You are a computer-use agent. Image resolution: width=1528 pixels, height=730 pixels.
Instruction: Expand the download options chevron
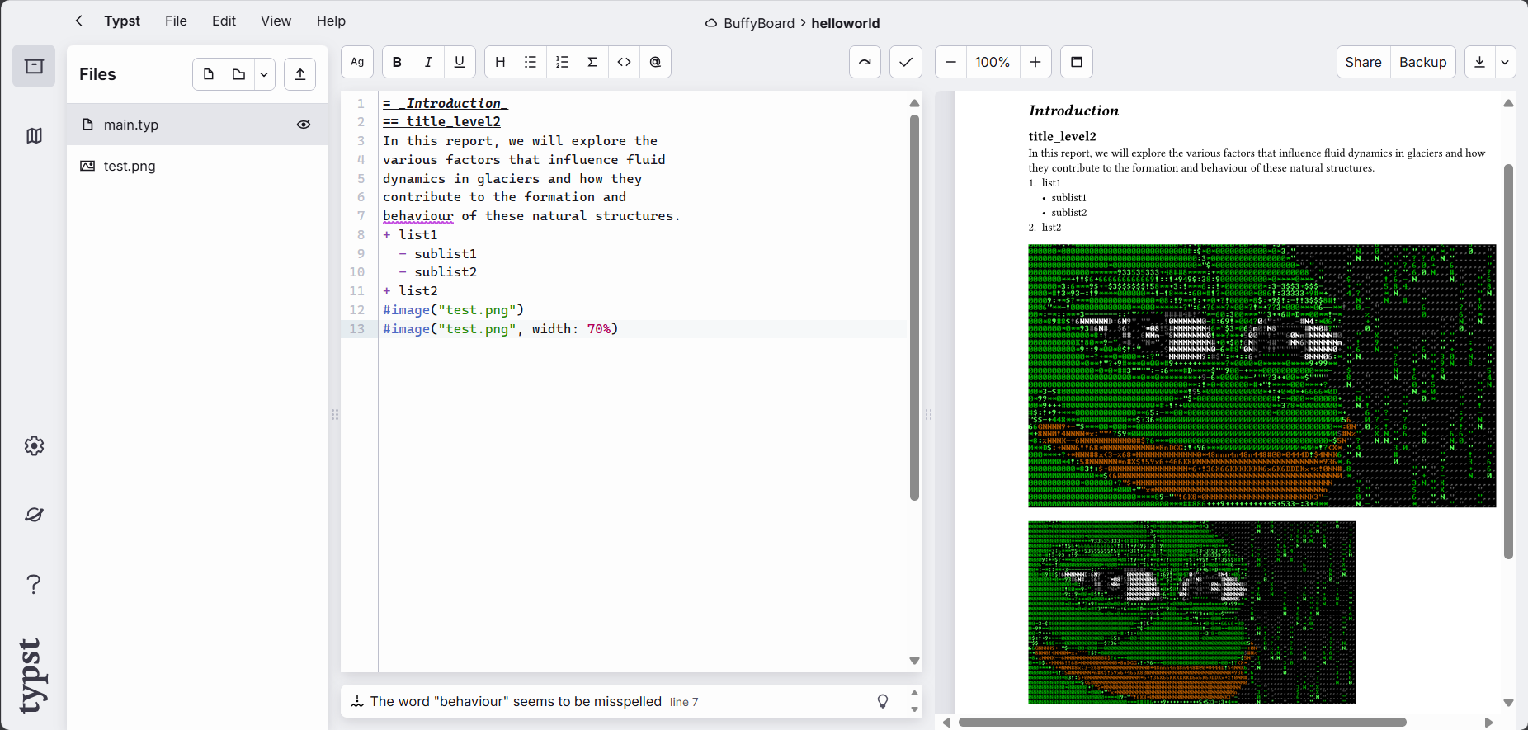coord(1505,62)
